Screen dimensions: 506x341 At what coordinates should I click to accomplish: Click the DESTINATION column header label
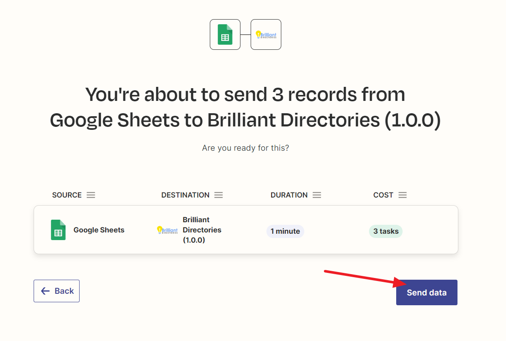[x=185, y=195]
